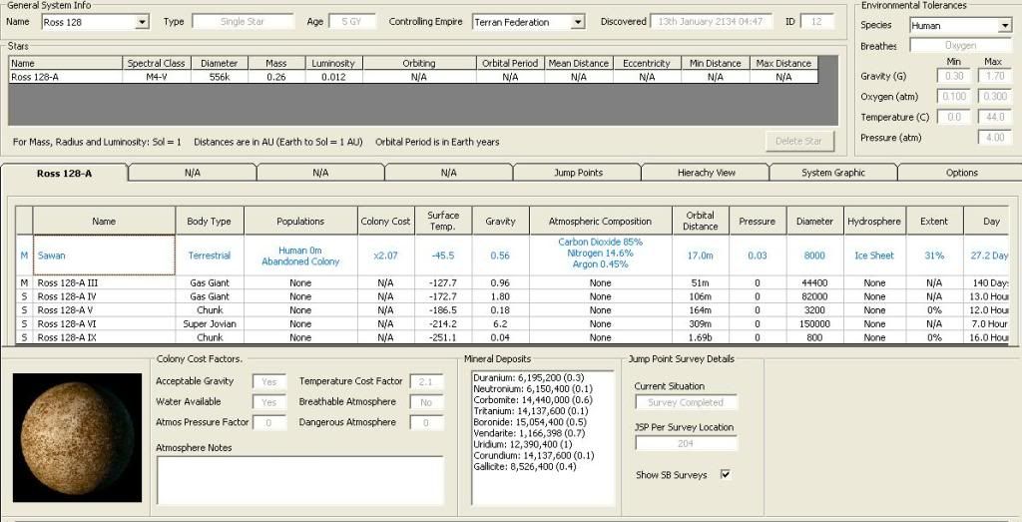This screenshot has width=1022, height=522.
Task: Click the Corbomite mineral deposit entry
Action: (x=533, y=400)
